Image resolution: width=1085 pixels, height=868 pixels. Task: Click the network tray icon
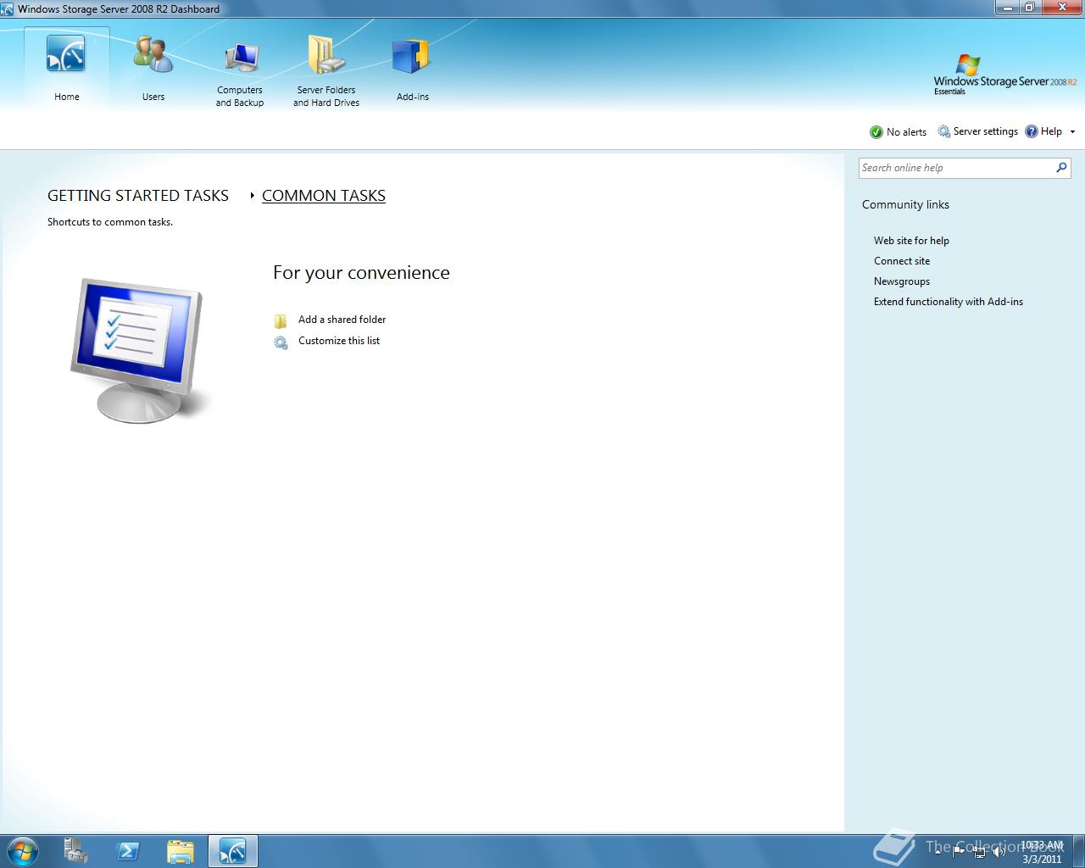(979, 851)
